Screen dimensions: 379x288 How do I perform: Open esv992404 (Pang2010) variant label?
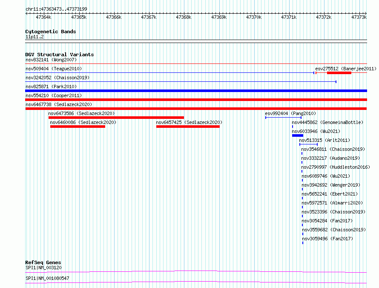coord(290,113)
